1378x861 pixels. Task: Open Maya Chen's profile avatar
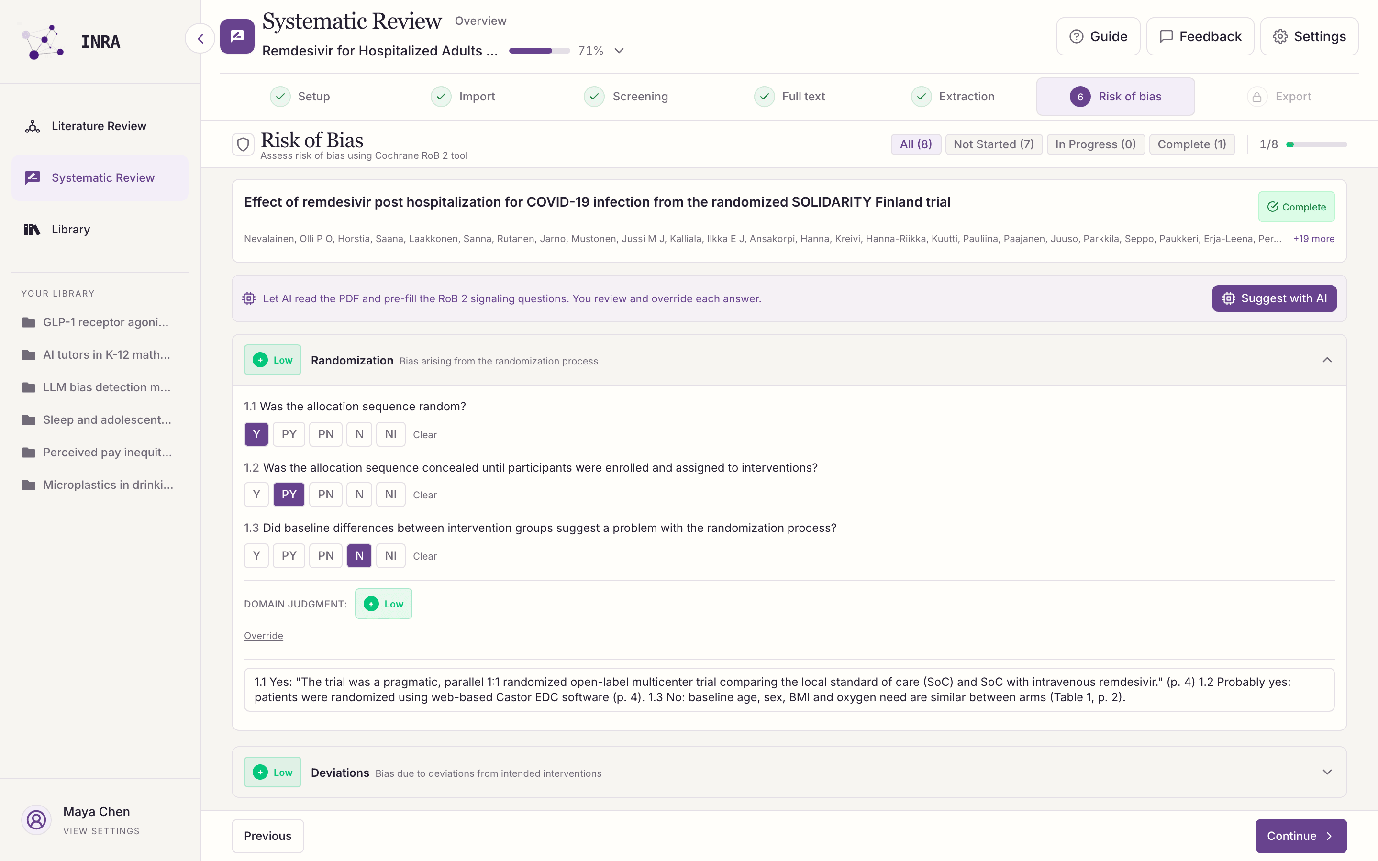tap(36, 819)
